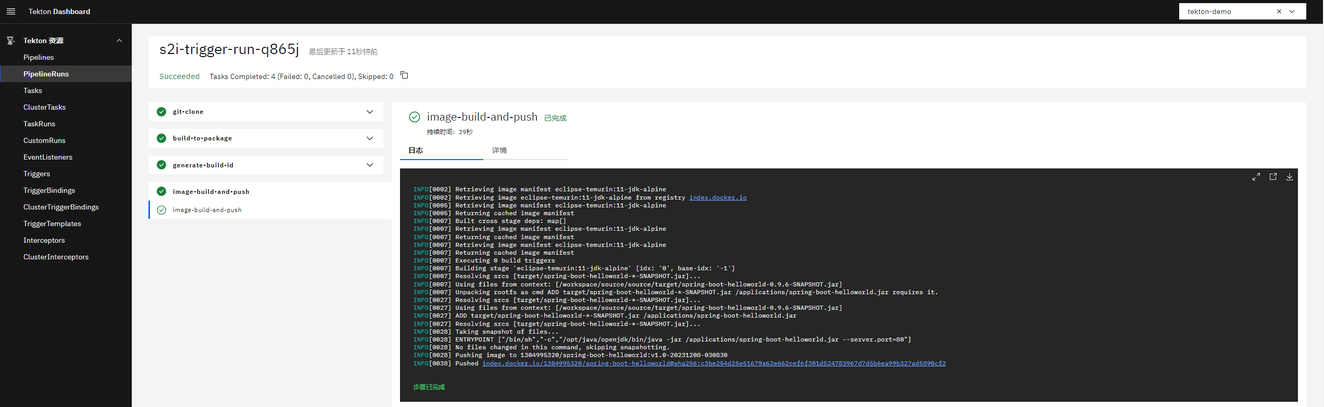Image resolution: width=1324 pixels, height=407 pixels.
Task: Click image-build-and-push task success icon
Action: [161, 191]
